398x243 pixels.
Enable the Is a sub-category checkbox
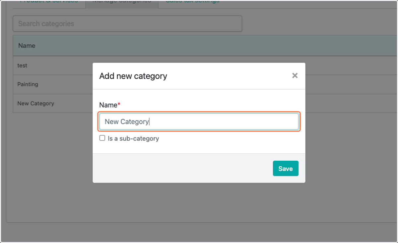[x=102, y=138]
